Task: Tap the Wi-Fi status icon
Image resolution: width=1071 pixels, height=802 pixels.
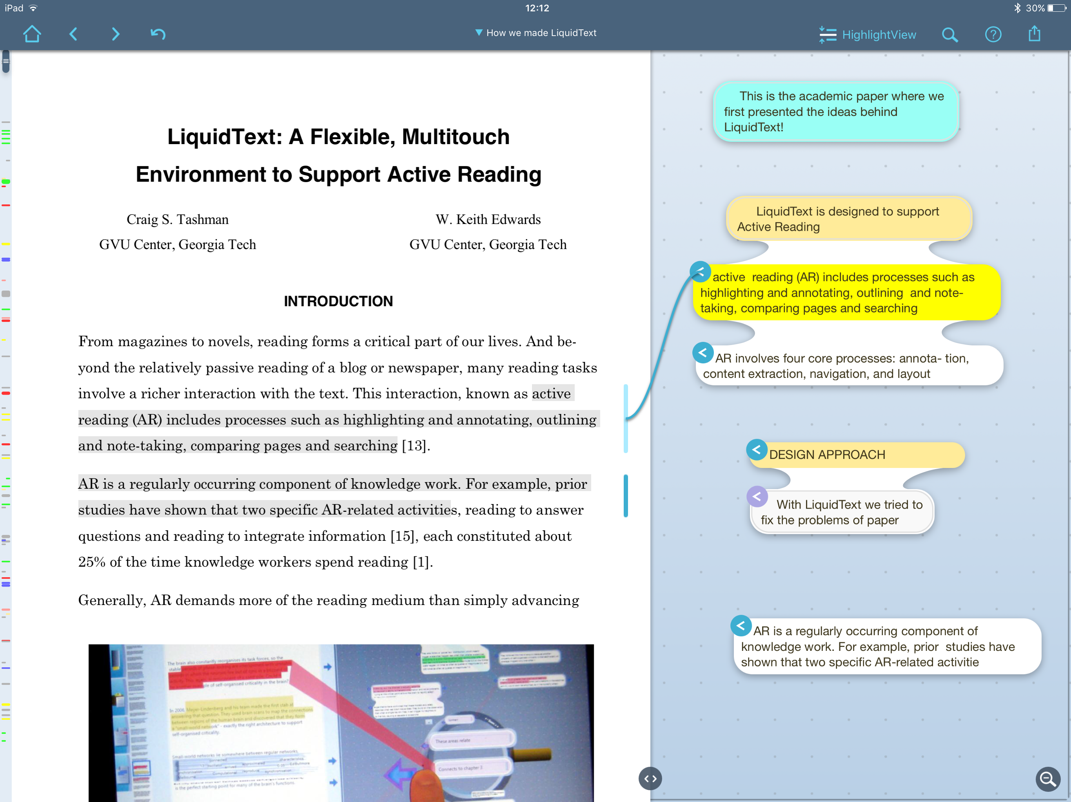Action: click(x=33, y=8)
